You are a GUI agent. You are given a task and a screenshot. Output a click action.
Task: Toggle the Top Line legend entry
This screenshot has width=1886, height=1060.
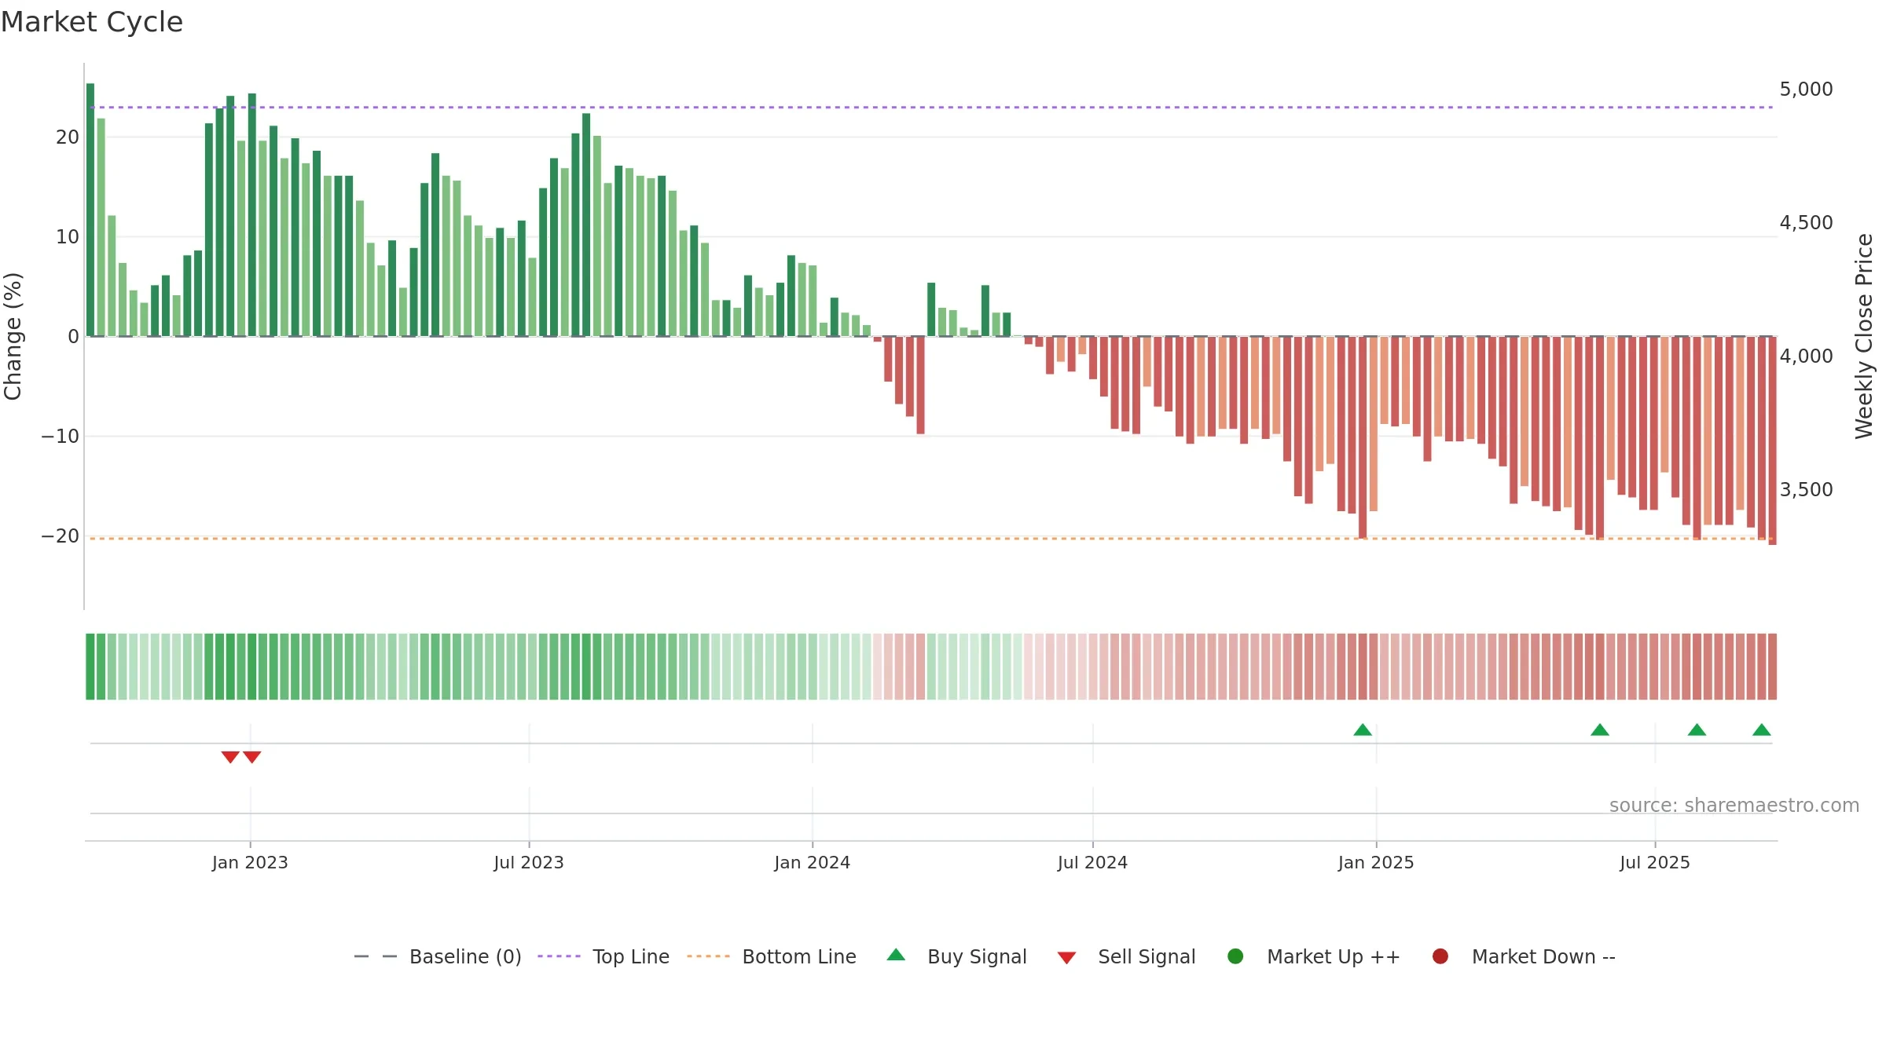(x=604, y=956)
